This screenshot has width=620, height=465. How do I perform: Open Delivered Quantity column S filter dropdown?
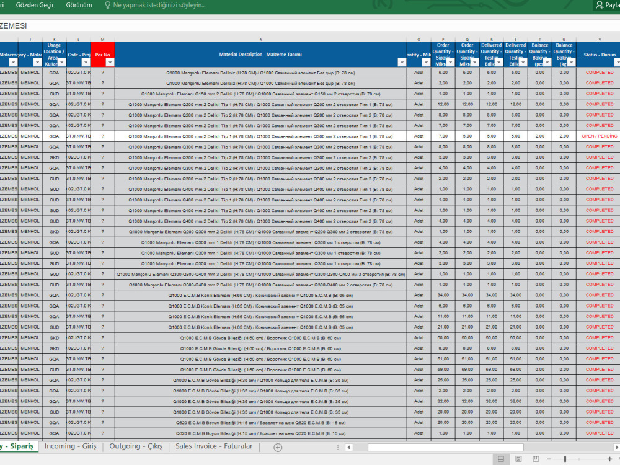[523, 63]
